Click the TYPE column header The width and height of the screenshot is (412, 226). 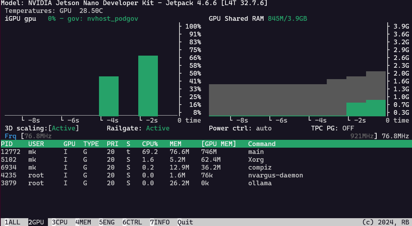click(91, 144)
